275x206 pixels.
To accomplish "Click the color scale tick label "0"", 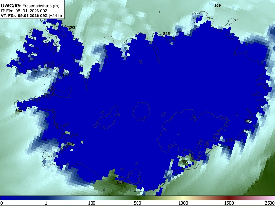I will click(x=2, y=203).
